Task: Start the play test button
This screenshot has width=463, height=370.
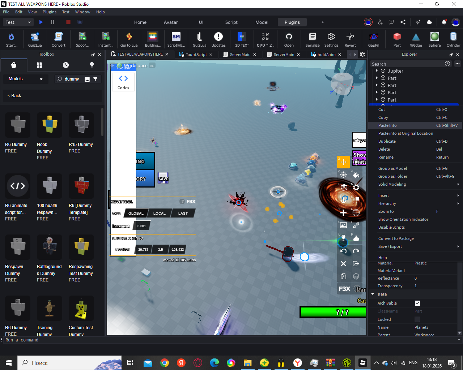Action: click(x=41, y=22)
